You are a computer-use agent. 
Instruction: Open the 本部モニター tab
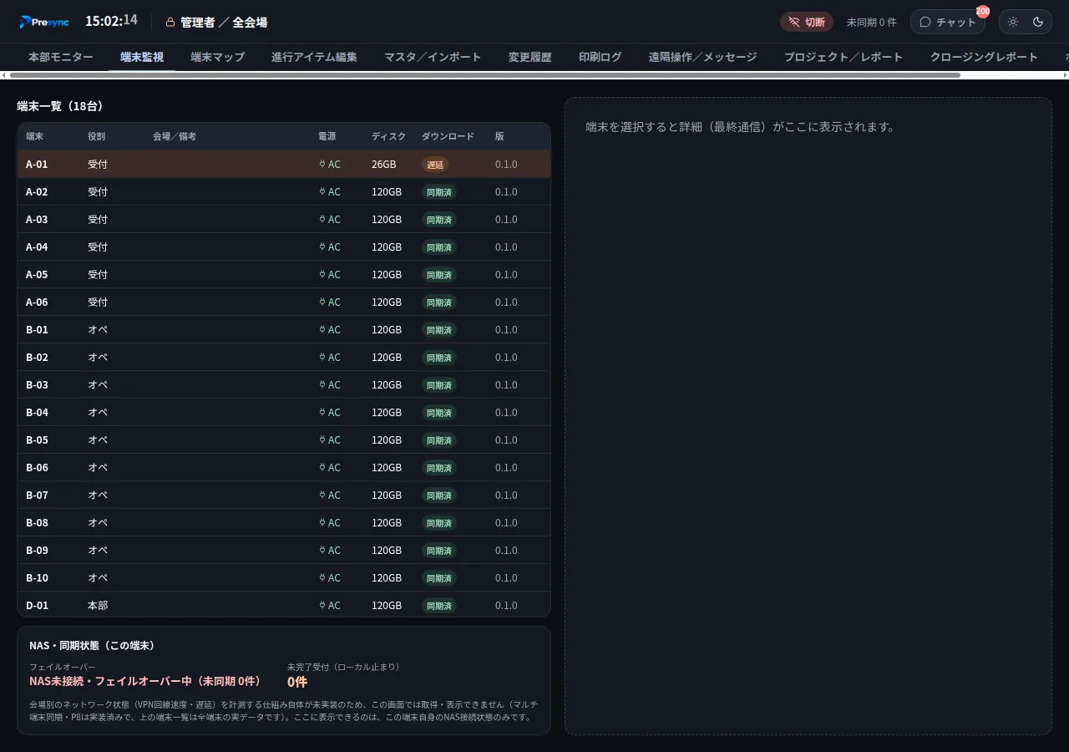click(x=61, y=57)
